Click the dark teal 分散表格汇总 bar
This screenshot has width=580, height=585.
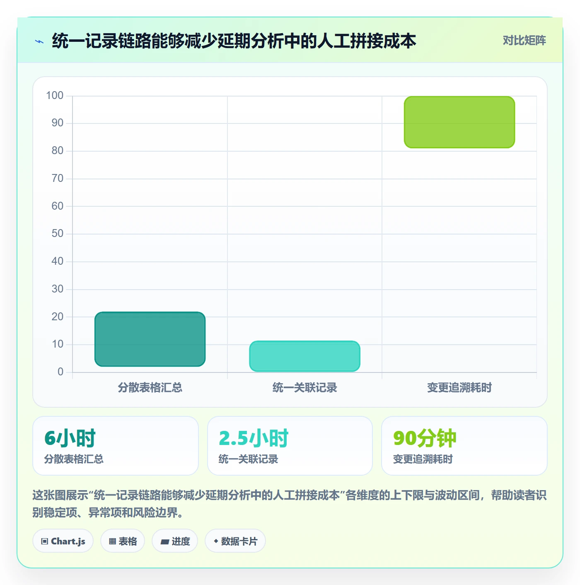[x=150, y=339]
